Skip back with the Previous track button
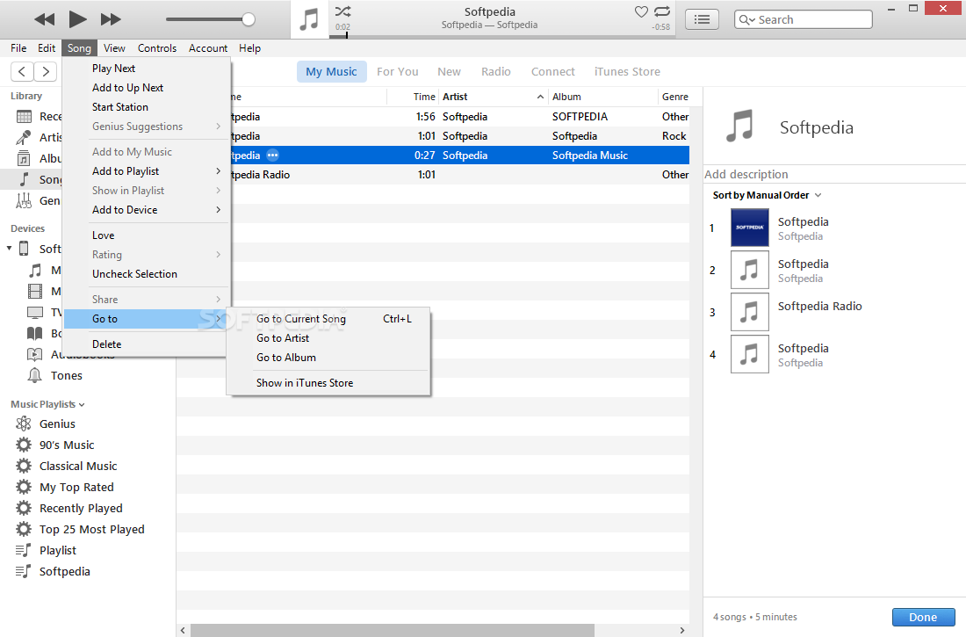The height and width of the screenshot is (637, 966). point(44,19)
